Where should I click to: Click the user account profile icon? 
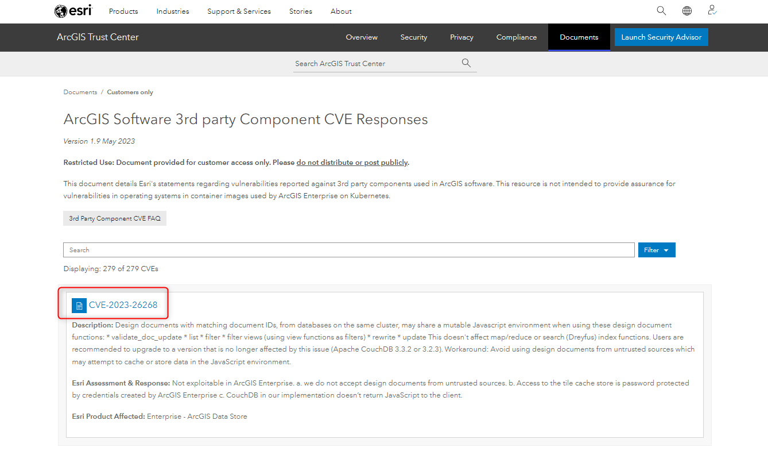coord(712,10)
